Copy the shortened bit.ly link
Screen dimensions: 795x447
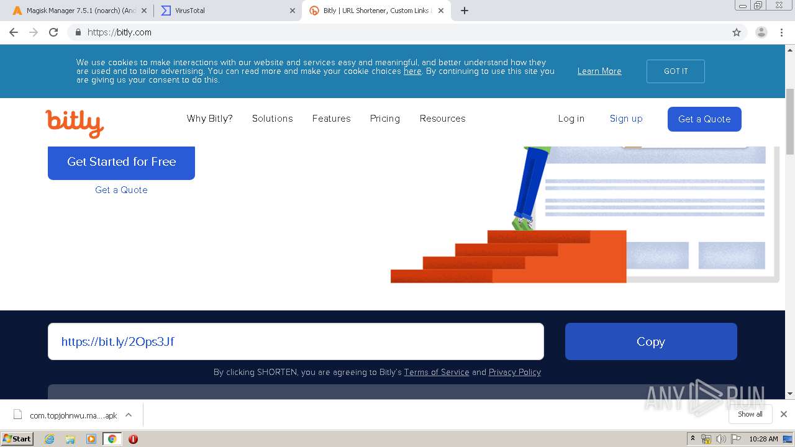[x=651, y=341]
